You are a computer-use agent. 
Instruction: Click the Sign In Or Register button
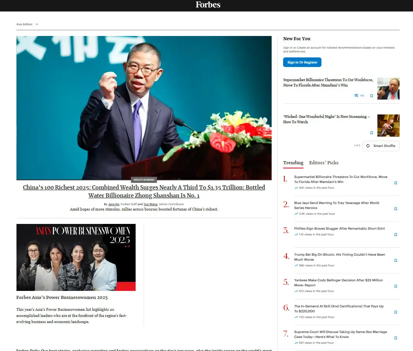[302, 62]
